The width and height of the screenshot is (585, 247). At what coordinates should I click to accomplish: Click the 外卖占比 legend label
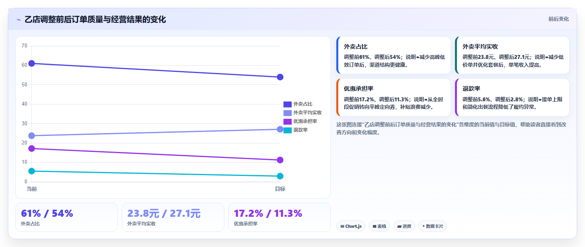pos(303,104)
